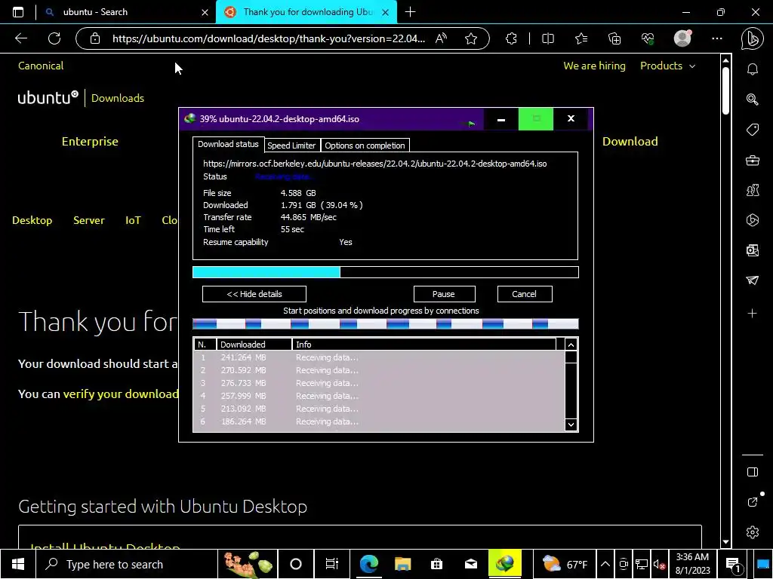Image resolution: width=773 pixels, height=579 pixels.
Task: Open browser Extensions puzzle icon
Action: (x=511, y=38)
